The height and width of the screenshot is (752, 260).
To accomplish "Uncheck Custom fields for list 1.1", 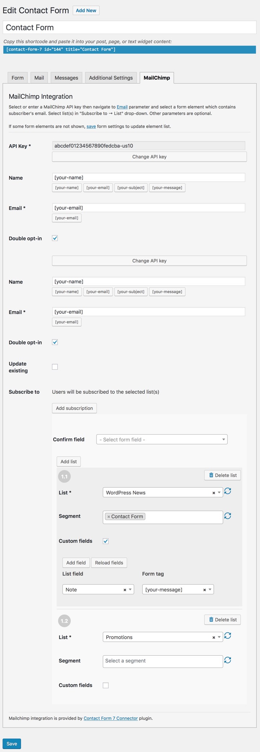I will coord(106,541).
